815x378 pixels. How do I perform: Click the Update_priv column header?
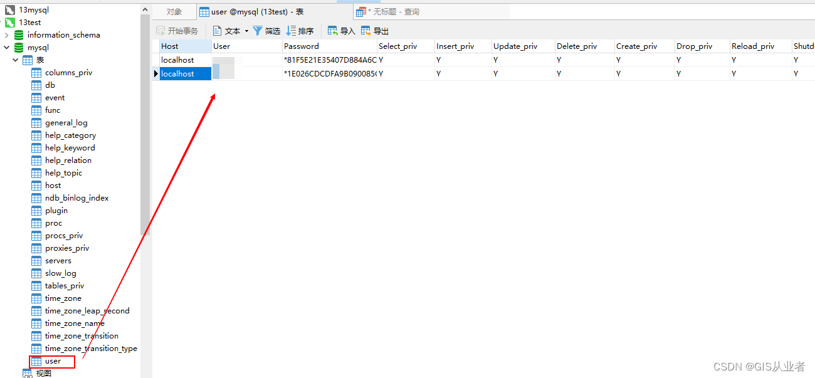[523, 46]
